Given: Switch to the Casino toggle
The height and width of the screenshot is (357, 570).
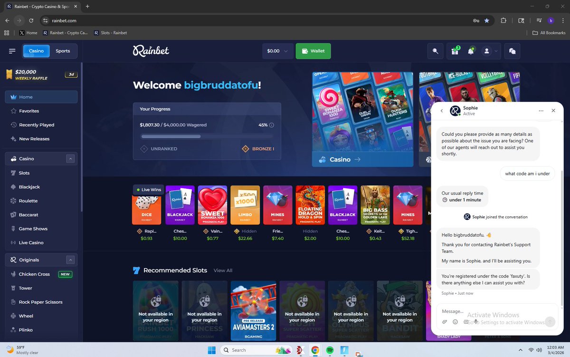Looking at the screenshot, I should 36,51.
